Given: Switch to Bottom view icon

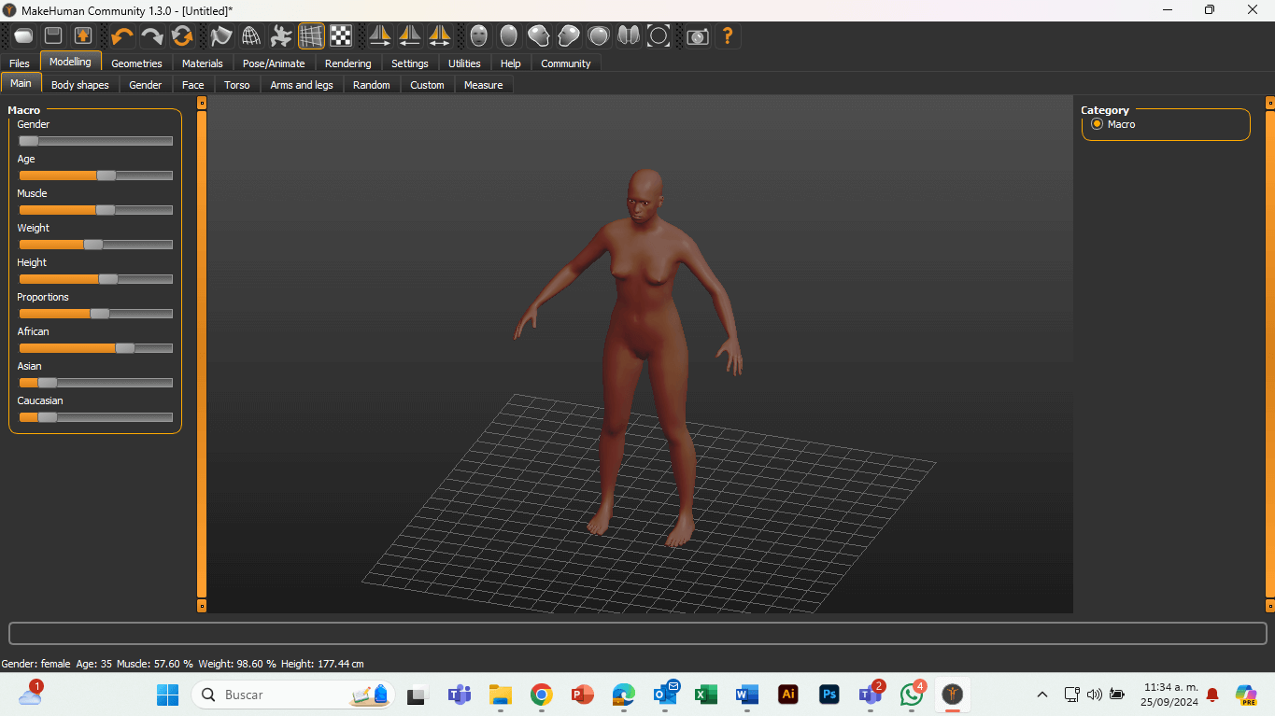Looking at the screenshot, I should pos(629,36).
